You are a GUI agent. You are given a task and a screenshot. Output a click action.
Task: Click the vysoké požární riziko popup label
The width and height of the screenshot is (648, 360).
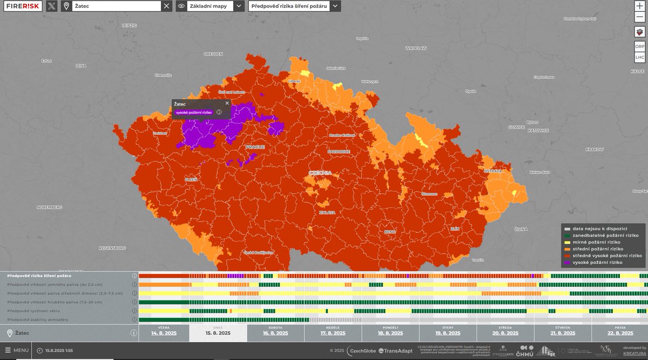coord(193,112)
